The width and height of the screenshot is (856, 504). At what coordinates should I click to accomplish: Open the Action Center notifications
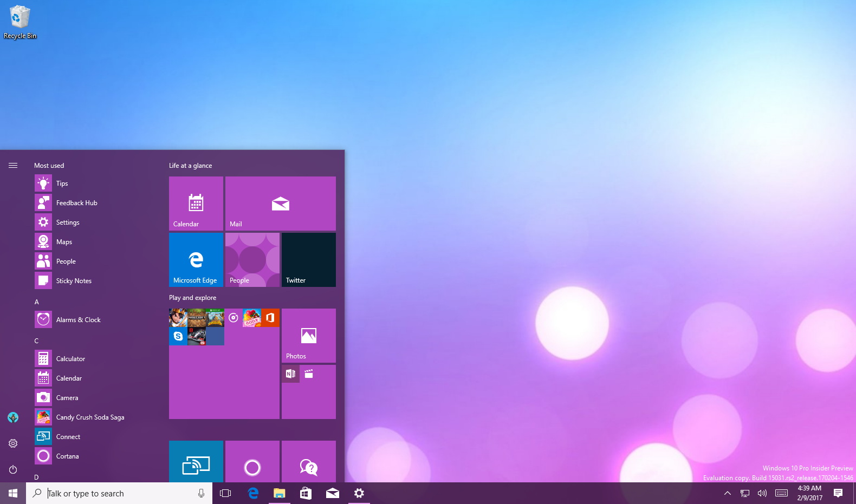pos(838,493)
